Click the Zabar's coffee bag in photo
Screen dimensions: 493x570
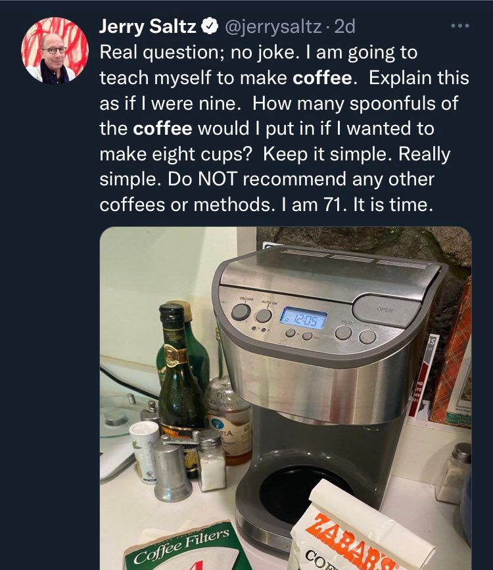[358, 530]
